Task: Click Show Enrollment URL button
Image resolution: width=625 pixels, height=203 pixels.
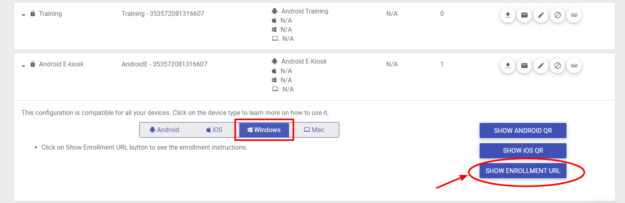Action: (x=523, y=171)
